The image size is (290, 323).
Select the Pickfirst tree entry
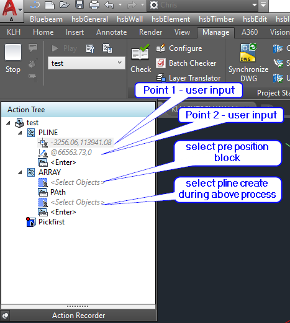[x=52, y=222]
